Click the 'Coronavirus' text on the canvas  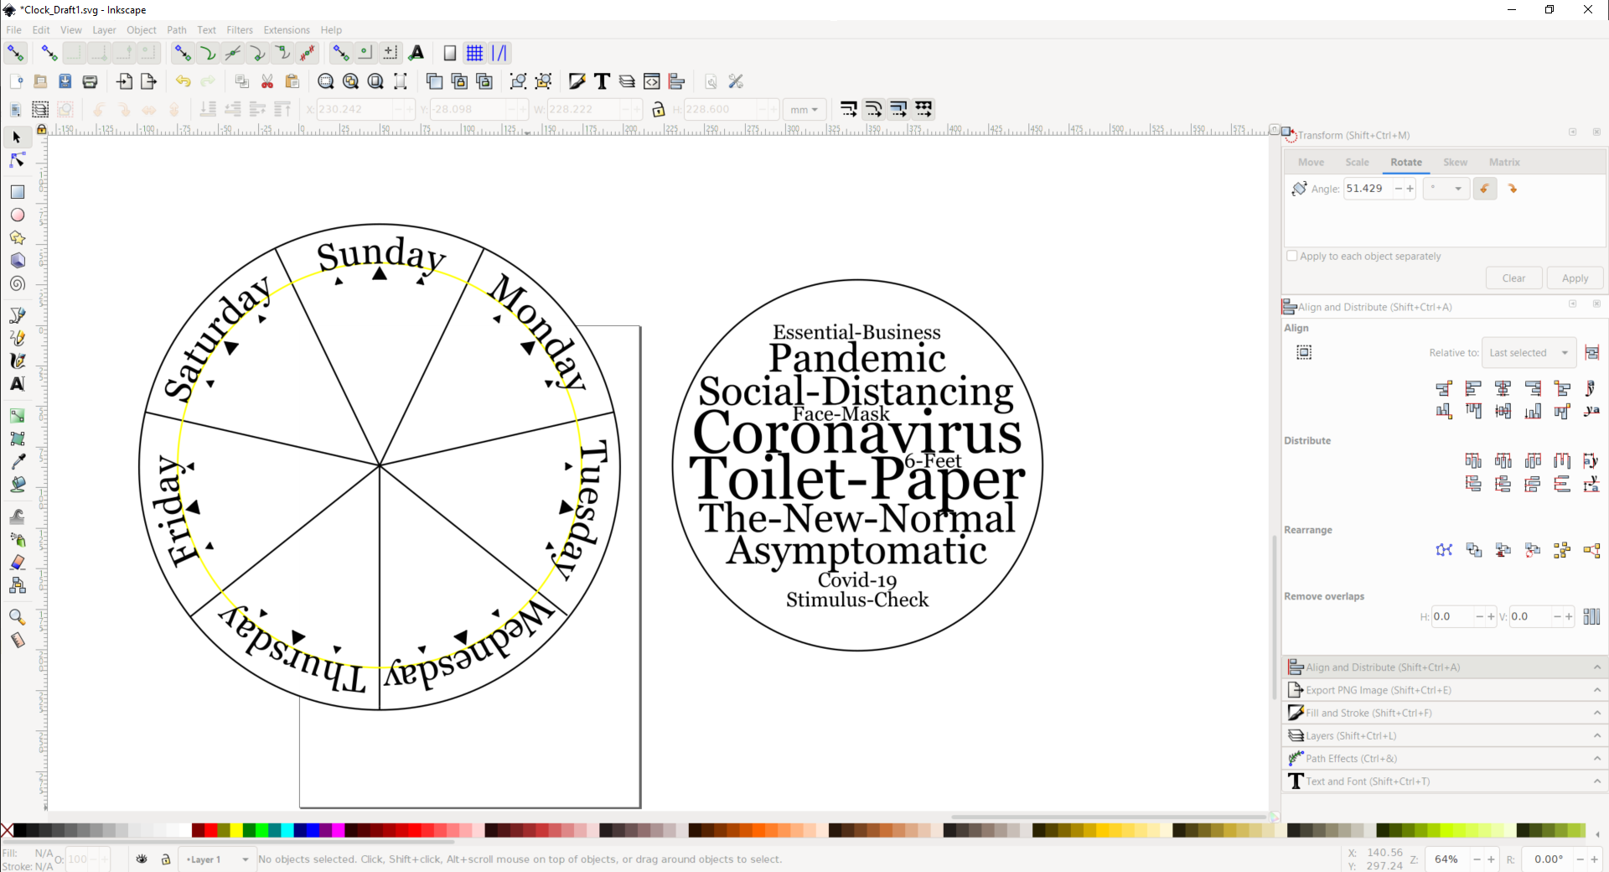[x=857, y=433]
